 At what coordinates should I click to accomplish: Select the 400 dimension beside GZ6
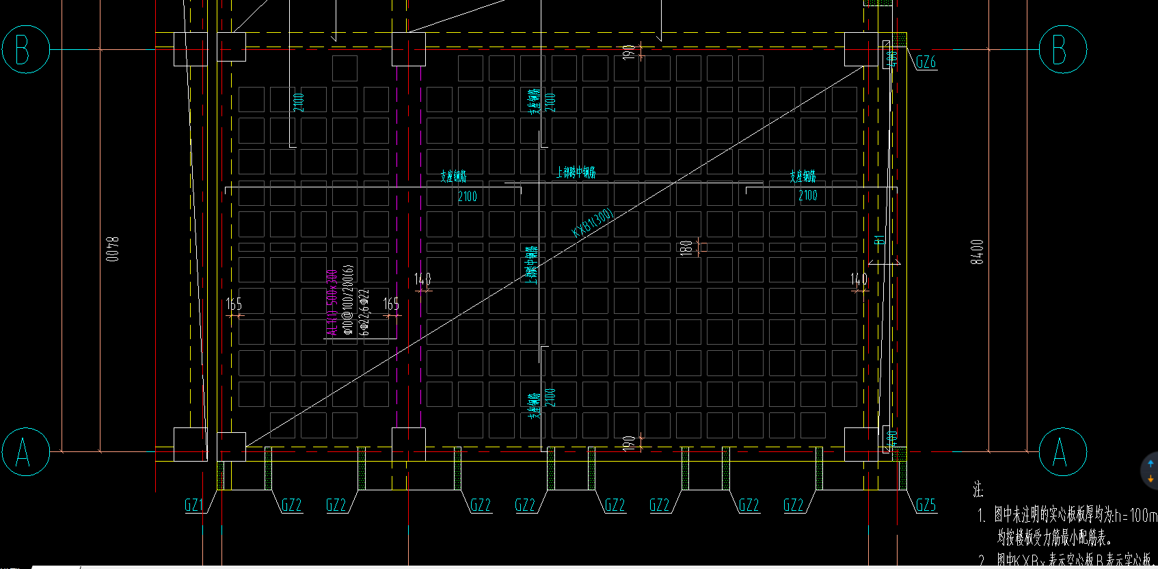(891, 59)
